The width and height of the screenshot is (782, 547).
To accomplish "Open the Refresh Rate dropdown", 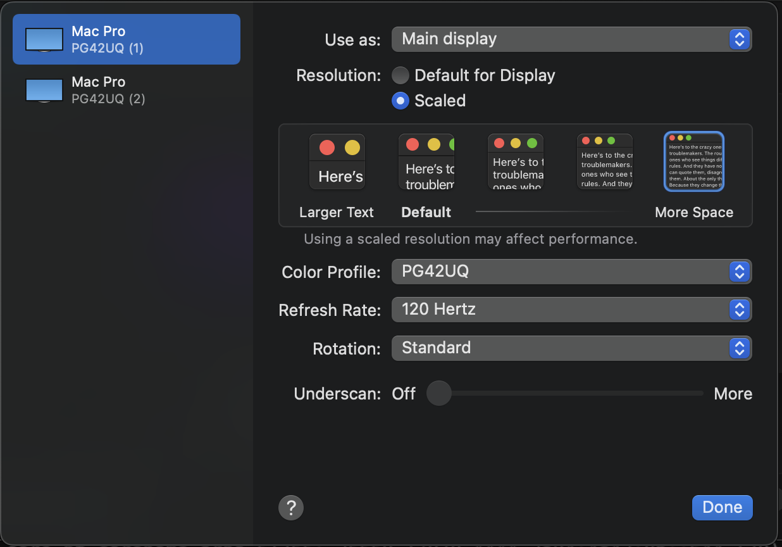I will click(571, 310).
